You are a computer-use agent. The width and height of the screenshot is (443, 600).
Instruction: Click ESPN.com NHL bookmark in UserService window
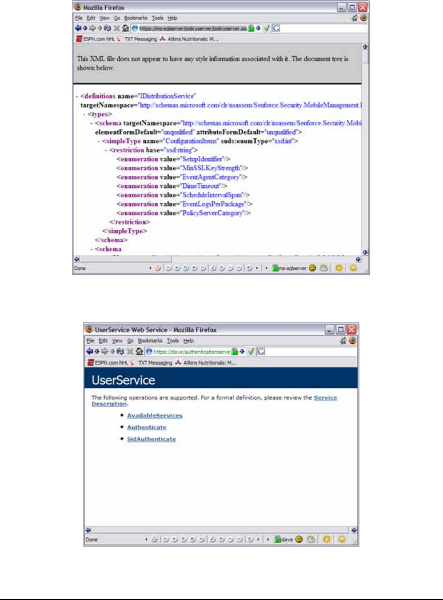[x=107, y=363]
